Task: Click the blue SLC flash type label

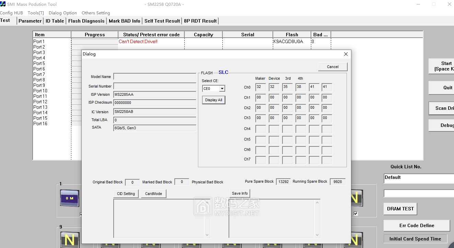Action: (x=223, y=72)
